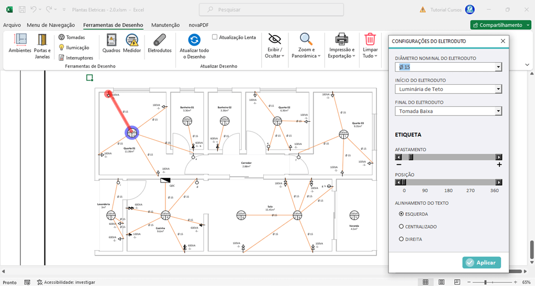Open the Ambientes drawing tool
This screenshot has height=286, width=535.
coord(20,43)
